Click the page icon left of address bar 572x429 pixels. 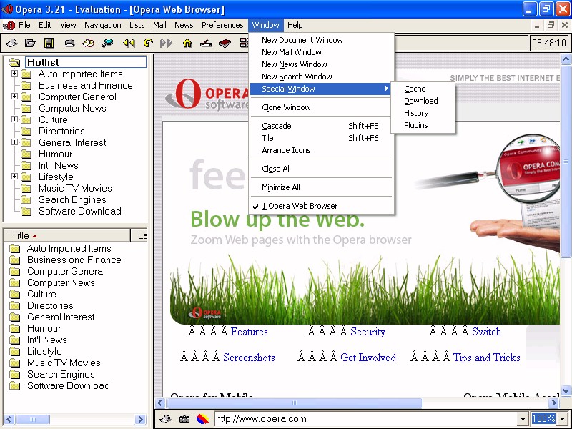pos(166,419)
